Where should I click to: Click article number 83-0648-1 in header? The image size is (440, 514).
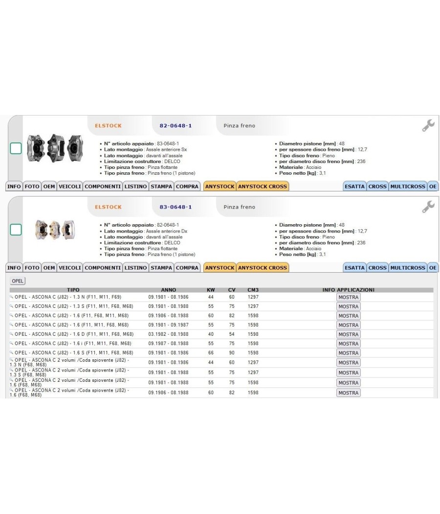pyautogui.click(x=176, y=207)
